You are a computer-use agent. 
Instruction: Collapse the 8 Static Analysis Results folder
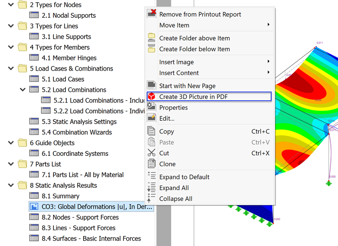[x=11, y=185]
